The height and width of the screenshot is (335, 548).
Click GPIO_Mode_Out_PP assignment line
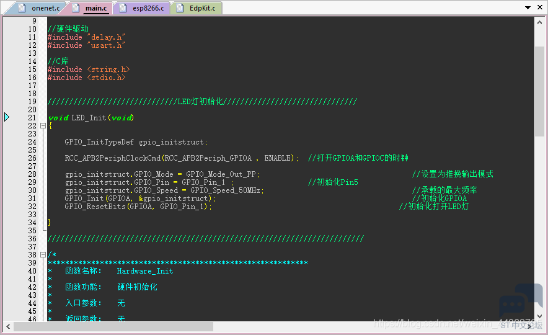point(162,174)
